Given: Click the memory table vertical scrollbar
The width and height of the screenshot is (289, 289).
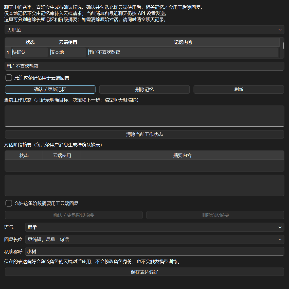Looking at the screenshot, I should [x=283, y=46].
